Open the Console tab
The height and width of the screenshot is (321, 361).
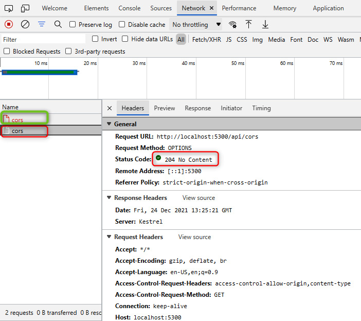[x=130, y=8]
